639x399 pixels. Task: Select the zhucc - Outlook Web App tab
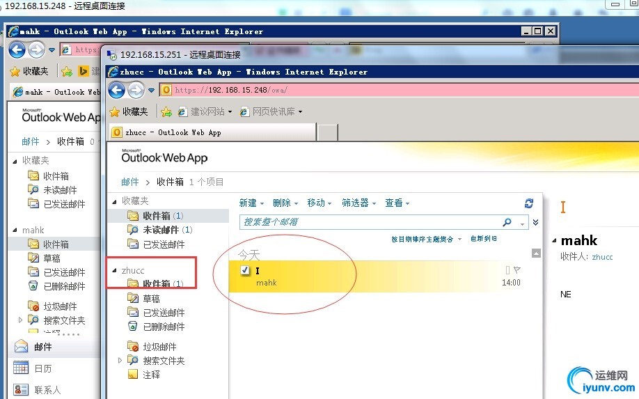213,132
